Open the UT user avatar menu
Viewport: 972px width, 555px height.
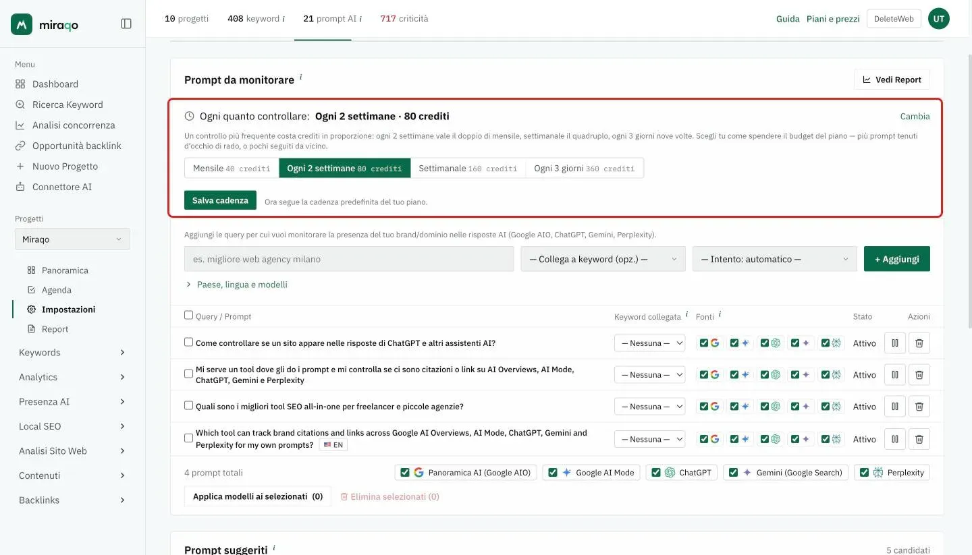click(939, 19)
